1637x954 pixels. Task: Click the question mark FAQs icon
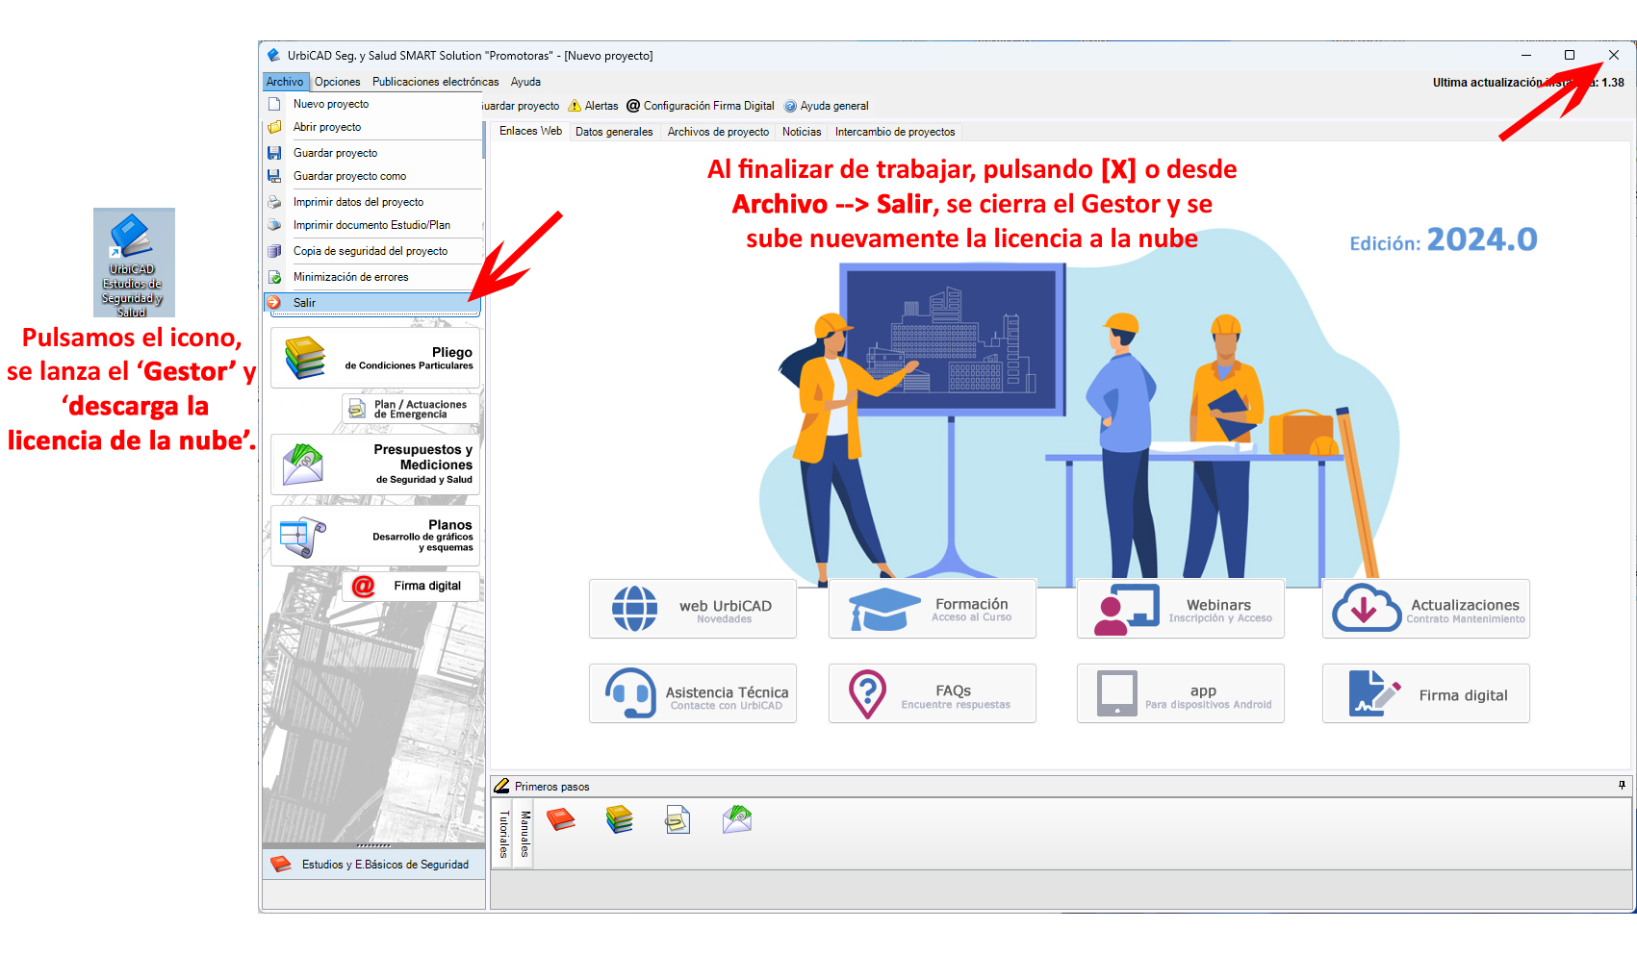click(x=867, y=694)
